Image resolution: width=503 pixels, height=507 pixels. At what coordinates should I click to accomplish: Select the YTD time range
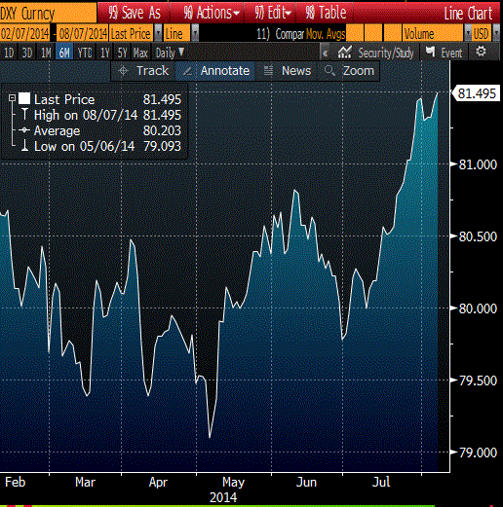[x=85, y=53]
